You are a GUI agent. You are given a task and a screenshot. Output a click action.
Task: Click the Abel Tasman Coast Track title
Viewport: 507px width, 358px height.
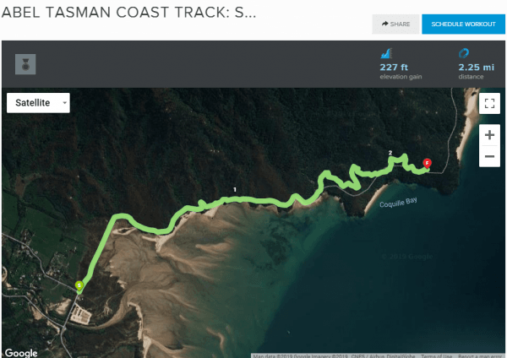tap(128, 13)
